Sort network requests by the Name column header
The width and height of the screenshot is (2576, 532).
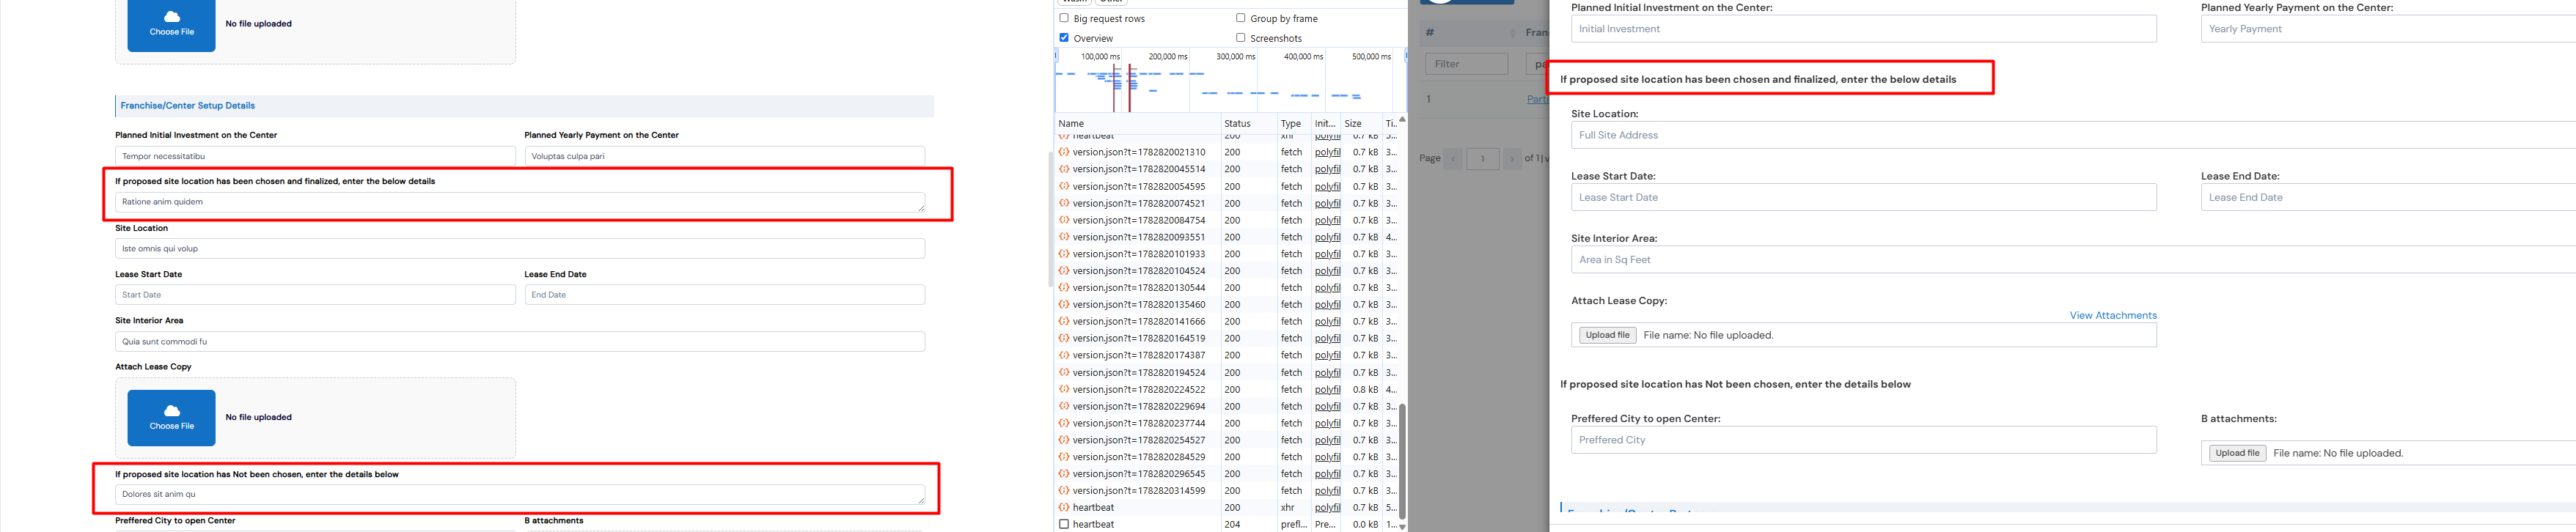click(x=1137, y=124)
